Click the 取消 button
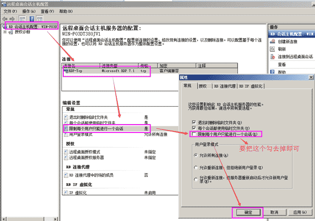Image resolution: width=315 pixels, height=221 pixels. pos(274,212)
